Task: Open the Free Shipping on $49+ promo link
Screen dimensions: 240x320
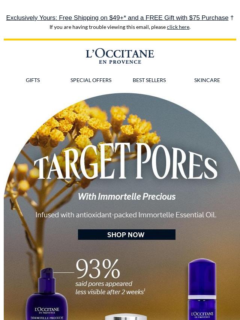Action: (117, 18)
